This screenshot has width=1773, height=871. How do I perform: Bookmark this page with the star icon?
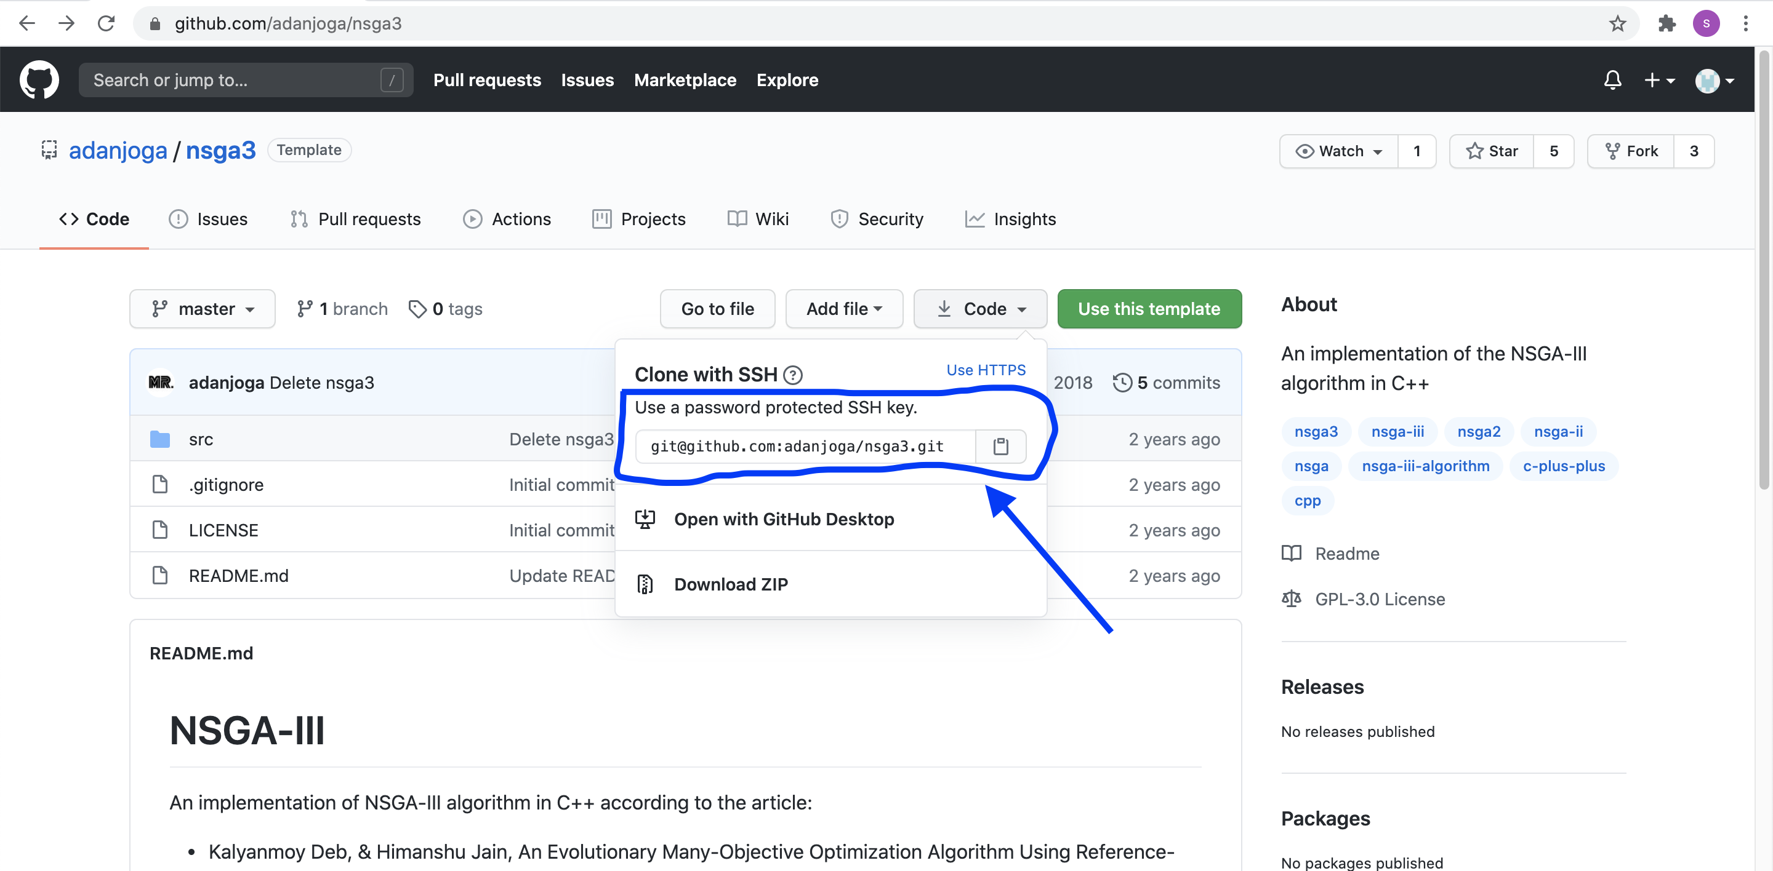tap(1617, 24)
